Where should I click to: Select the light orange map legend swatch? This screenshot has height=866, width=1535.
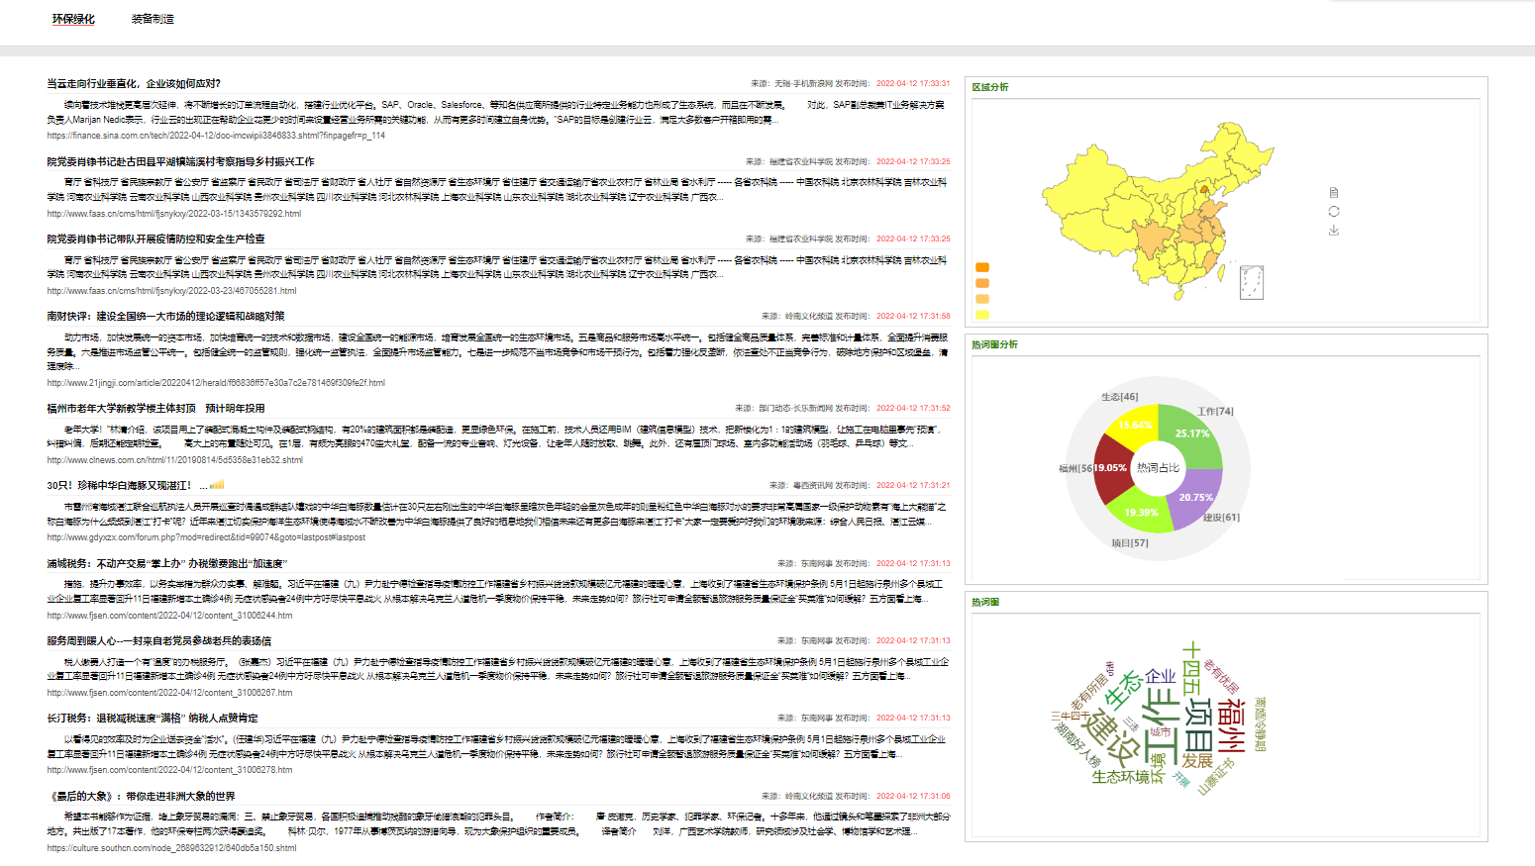point(982,299)
